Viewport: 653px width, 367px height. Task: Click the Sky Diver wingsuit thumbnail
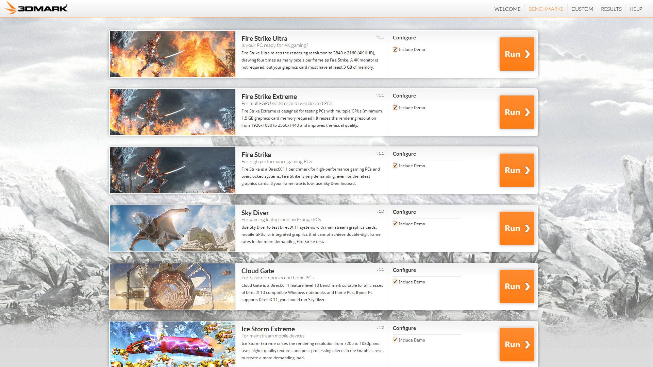172,228
